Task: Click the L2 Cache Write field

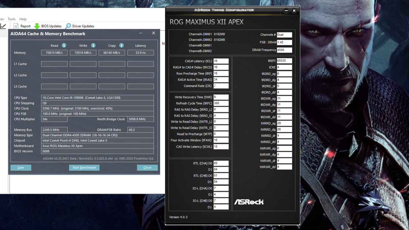Action: point(83,75)
